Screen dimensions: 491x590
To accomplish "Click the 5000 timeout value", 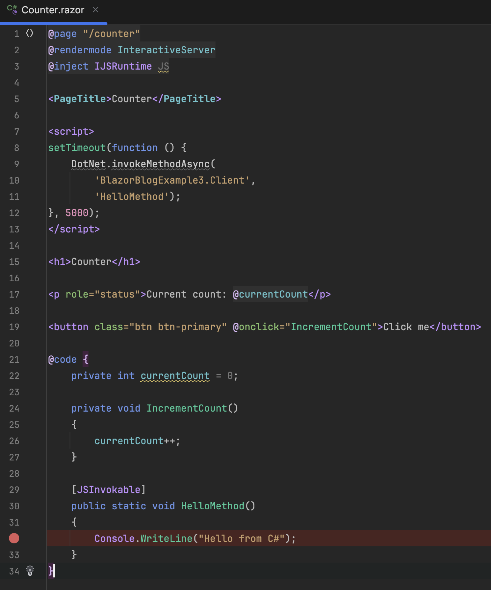I will point(77,213).
